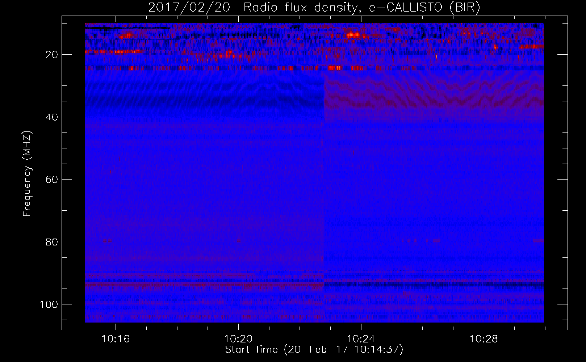Click the 20 MHz frequency tick label
Viewport: 586px width, 362px height.
(x=52, y=55)
